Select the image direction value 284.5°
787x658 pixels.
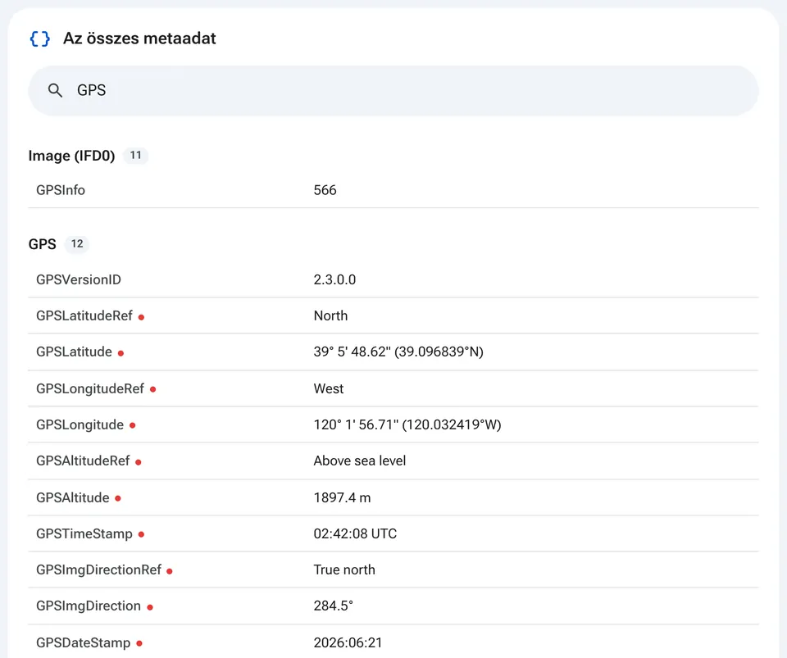pos(334,606)
